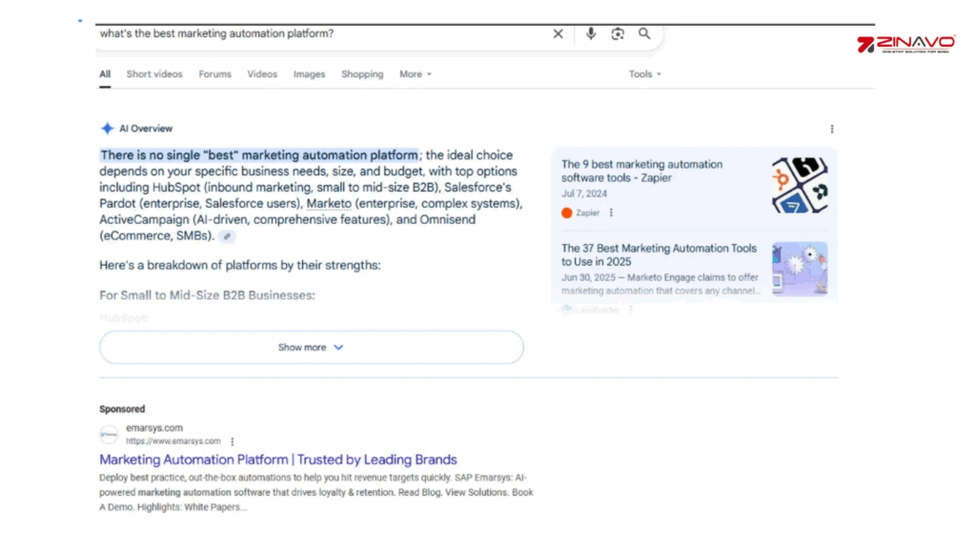The width and height of the screenshot is (976, 549).
Task: Open the three-dot menu next to Zapier
Action: coord(611,213)
